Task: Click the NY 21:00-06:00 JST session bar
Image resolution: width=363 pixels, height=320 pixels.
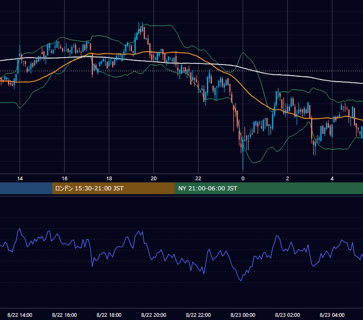Action: tap(269, 188)
